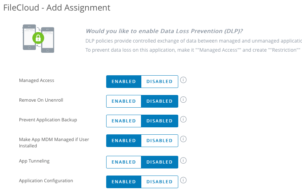Viewport: 302px width, 191px height.
Task: View App Tunneling info icon
Action: coord(183,160)
